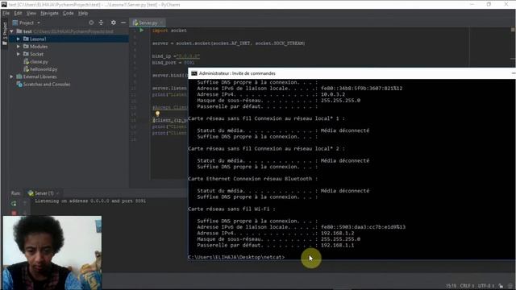Minimize the command prompt window
Viewport: 516px width, 290px height.
click(x=514, y=73)
